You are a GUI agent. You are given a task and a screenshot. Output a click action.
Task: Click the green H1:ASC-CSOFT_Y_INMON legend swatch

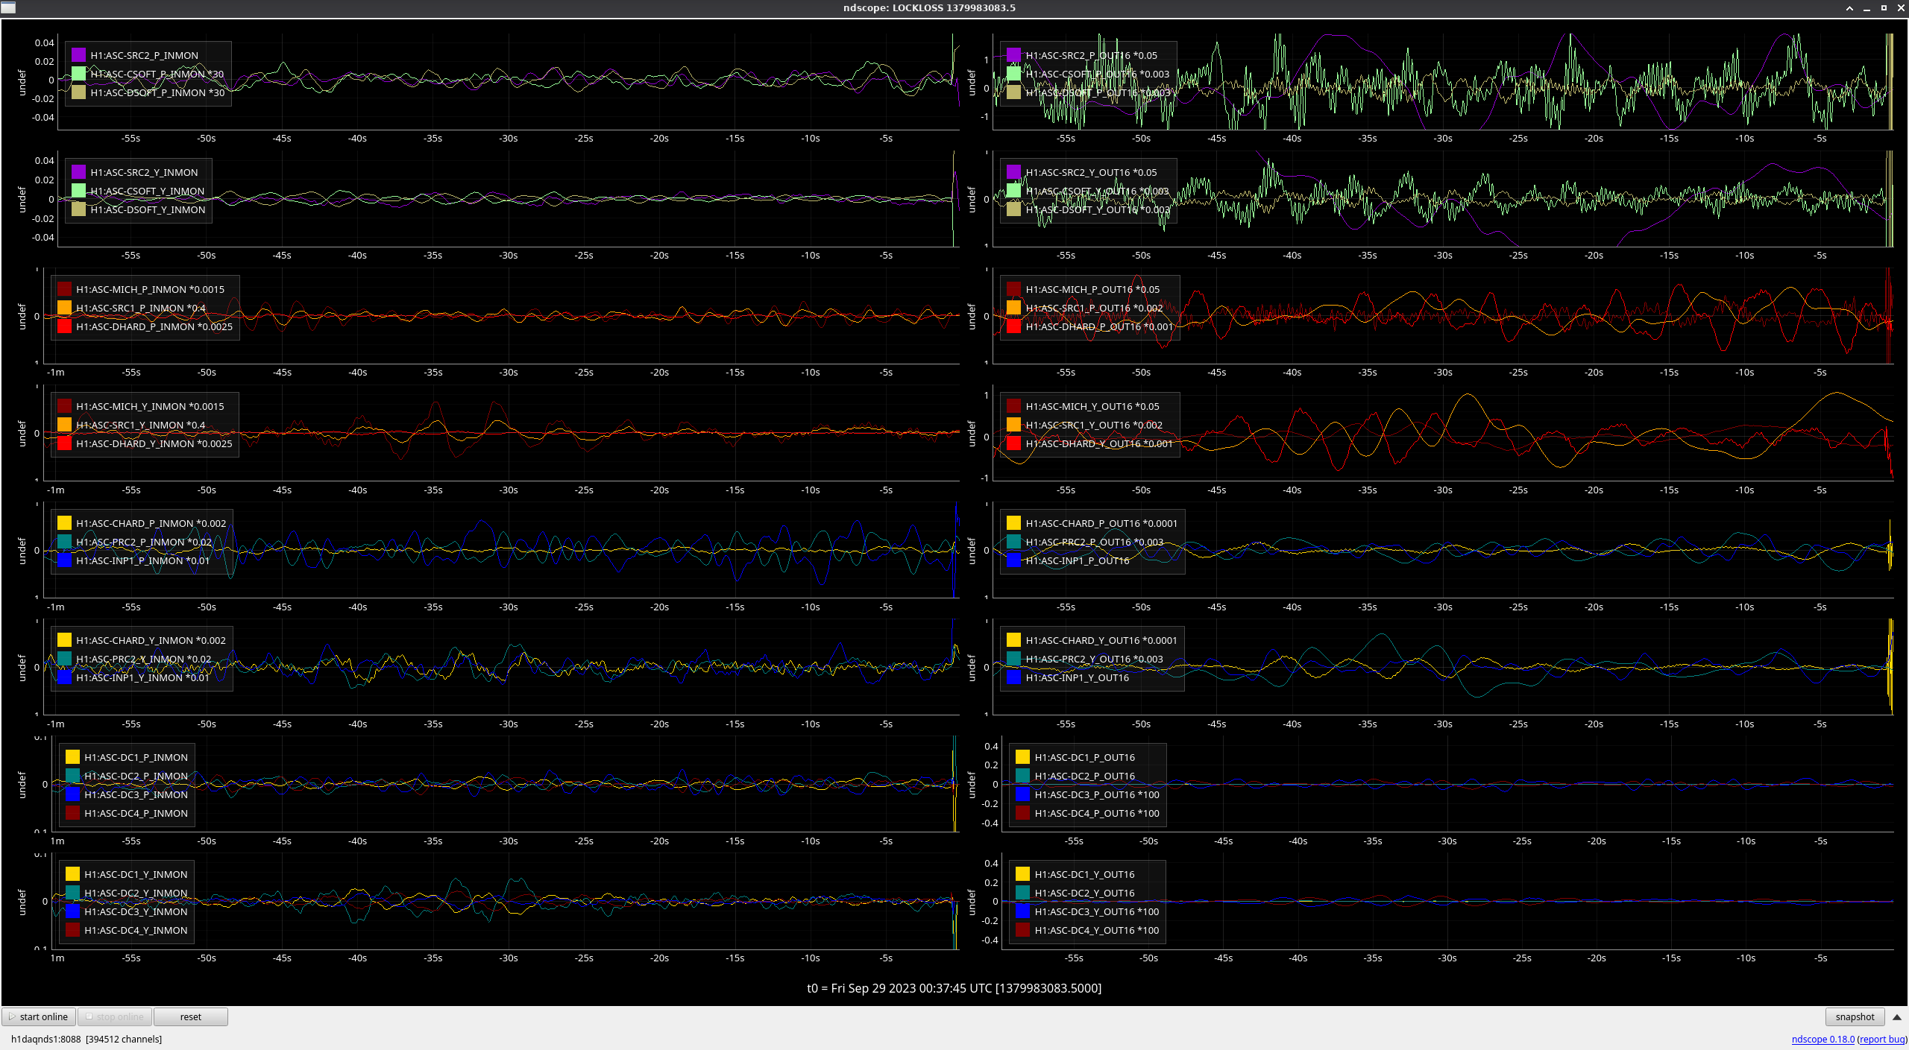tap(78, 191)
